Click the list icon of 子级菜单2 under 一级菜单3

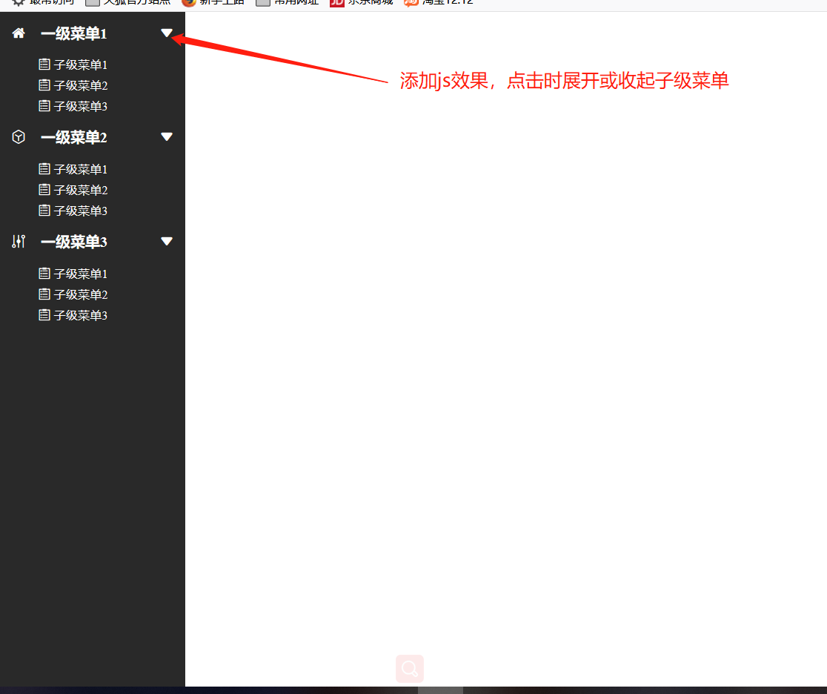44,294
